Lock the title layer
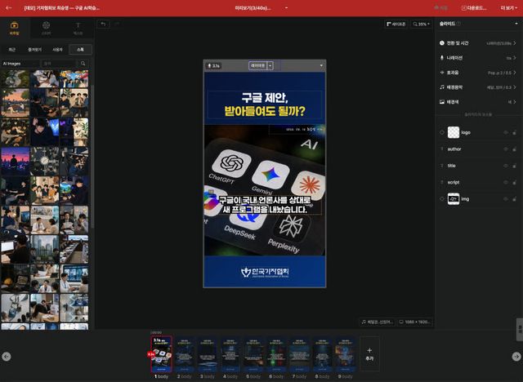This screenshot has height=382, width=523. (x=514, y=166)
